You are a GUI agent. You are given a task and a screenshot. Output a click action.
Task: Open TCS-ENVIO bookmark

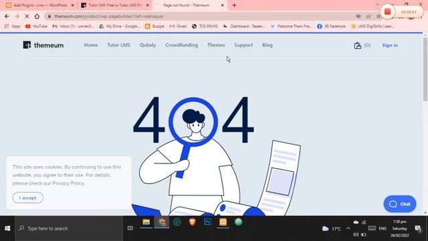click(x=205, y=26)
